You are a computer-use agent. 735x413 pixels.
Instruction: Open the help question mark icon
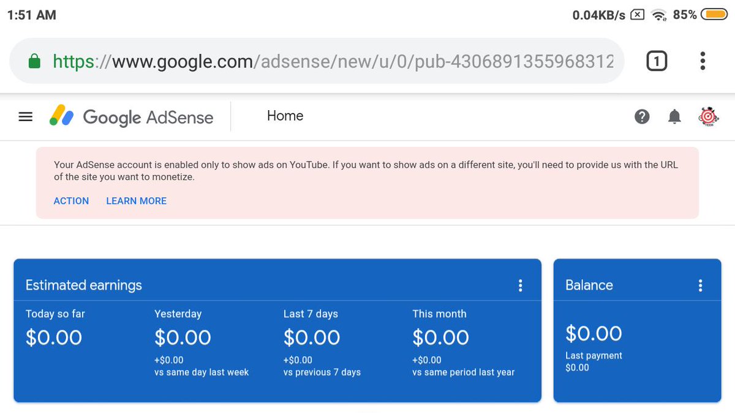coord(642,116)
